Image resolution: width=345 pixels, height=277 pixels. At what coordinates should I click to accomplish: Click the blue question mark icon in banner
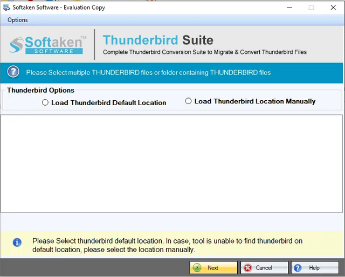13,72
